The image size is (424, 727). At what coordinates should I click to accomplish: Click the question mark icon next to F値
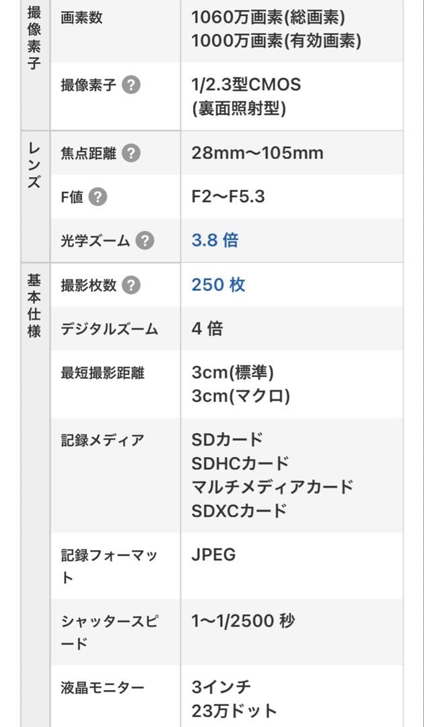[97, 197]
